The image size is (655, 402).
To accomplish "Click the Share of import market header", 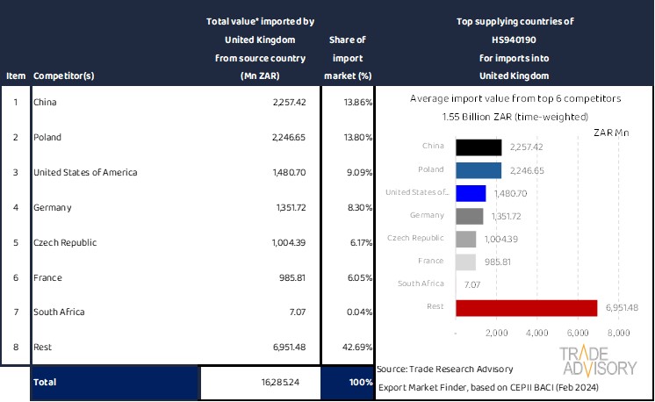I will click(x=347, y=58).
